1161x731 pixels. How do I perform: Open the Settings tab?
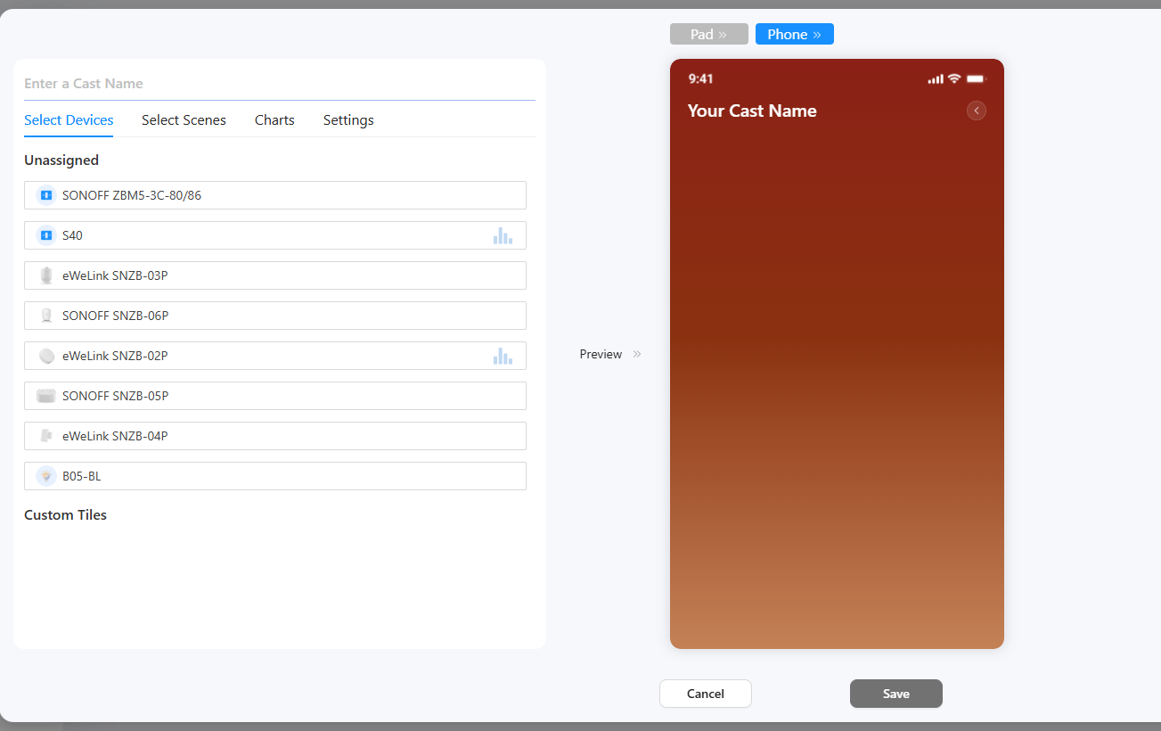click(348, 120)
